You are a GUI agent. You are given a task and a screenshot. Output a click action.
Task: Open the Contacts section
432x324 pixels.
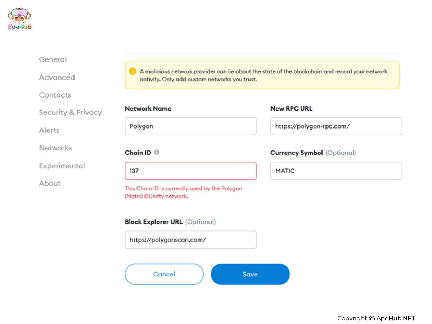55,95
